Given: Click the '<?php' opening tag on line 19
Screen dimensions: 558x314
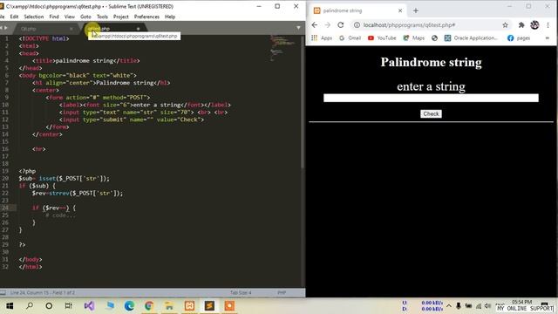Looking at the screenshot, I should click(x=27, y=171).
